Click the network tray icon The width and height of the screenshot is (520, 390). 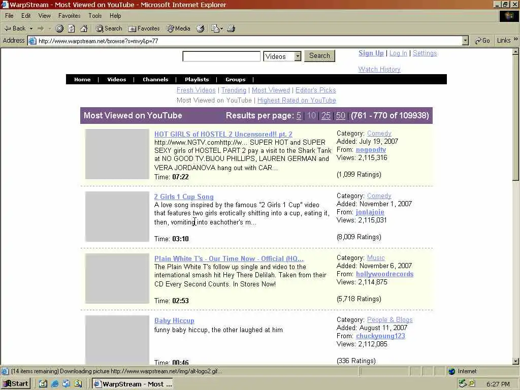point(462,383)
